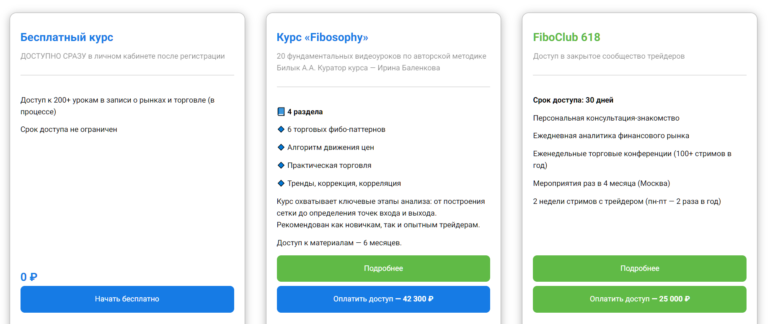
Task: Open "Подробнее" for the Fibosophy course
Action: pos(383,268)
